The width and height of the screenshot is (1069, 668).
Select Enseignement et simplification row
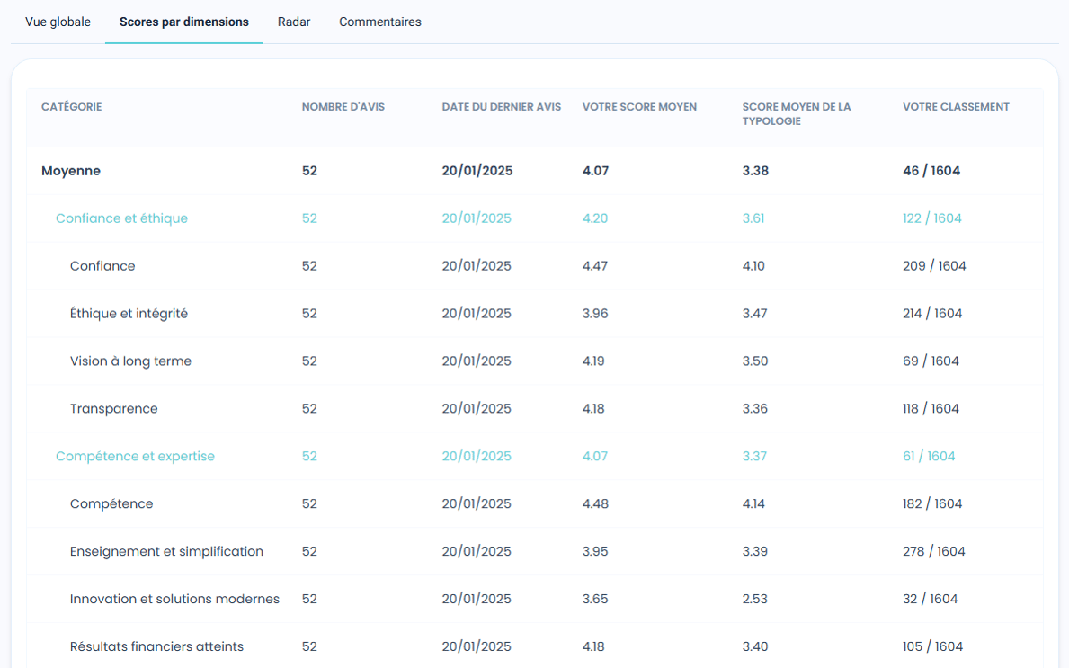(x=166, y=552)
